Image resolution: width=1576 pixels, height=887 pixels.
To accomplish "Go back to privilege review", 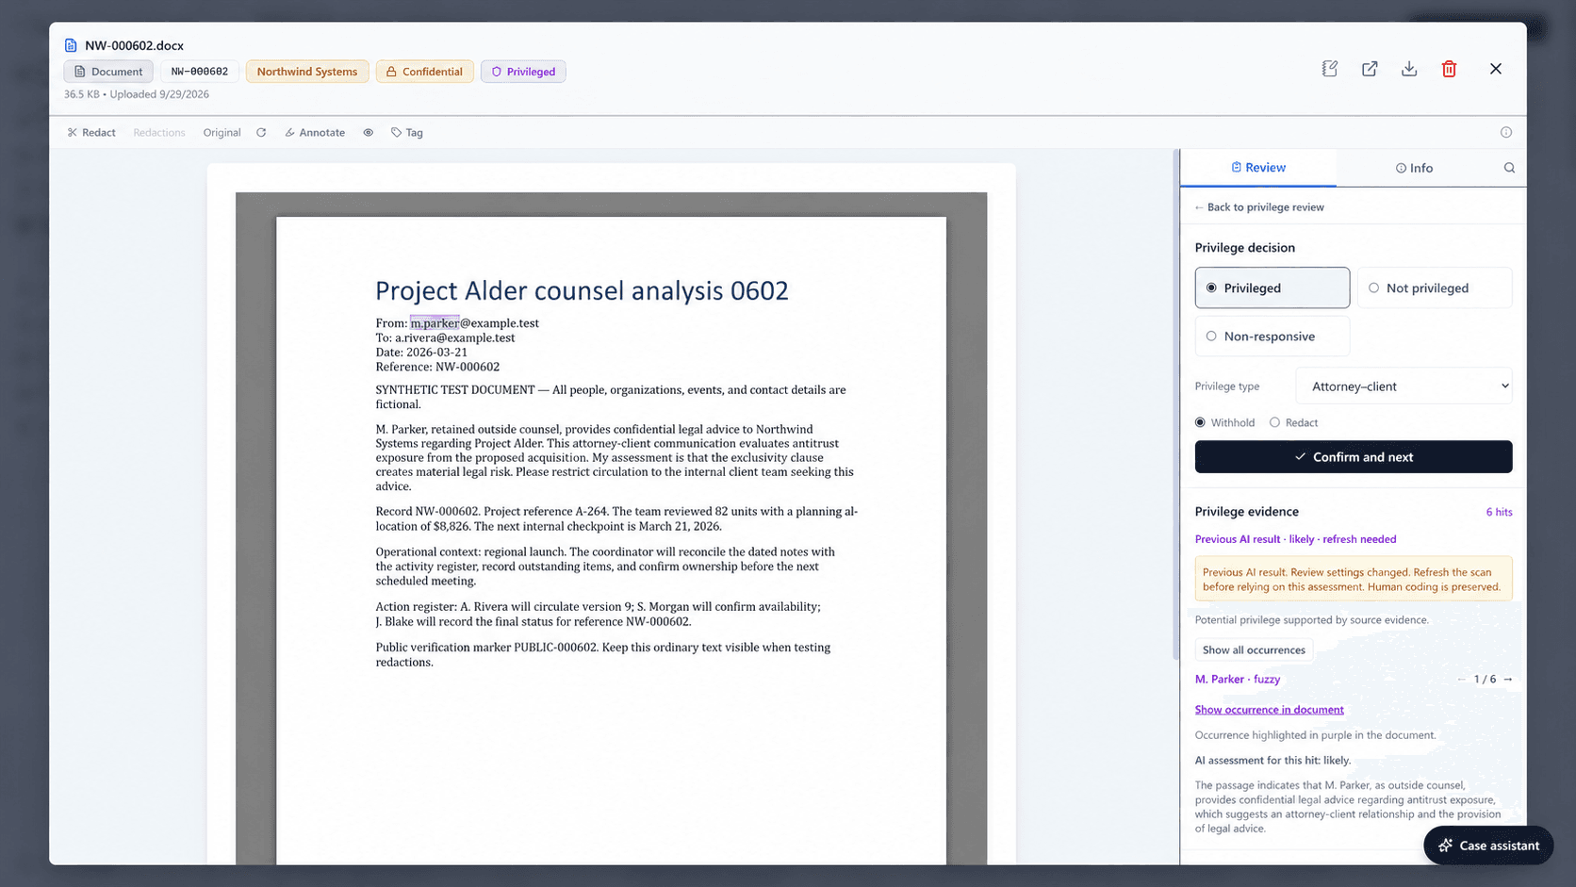I will coord(1258,207).
